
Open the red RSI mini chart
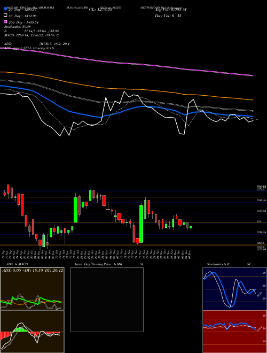click(x=234, y=332)
